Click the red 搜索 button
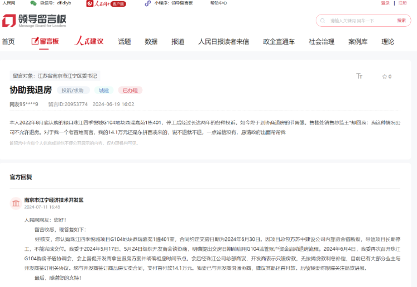This screenshot has height=287, width=417. tap(401, 21)
